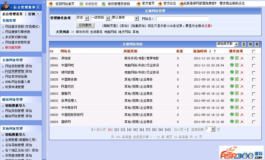Click the 立刻查找 search button

tap(85, 25)
